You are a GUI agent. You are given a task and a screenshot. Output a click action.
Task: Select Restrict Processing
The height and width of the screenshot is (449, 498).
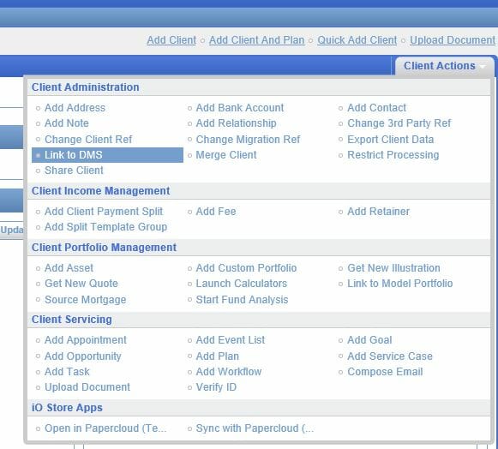pos(393,155)
